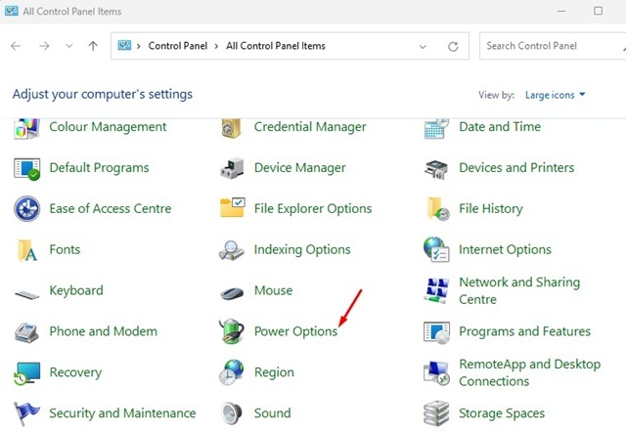
Task: Launch Device Manager link
Action: (300, 168)
